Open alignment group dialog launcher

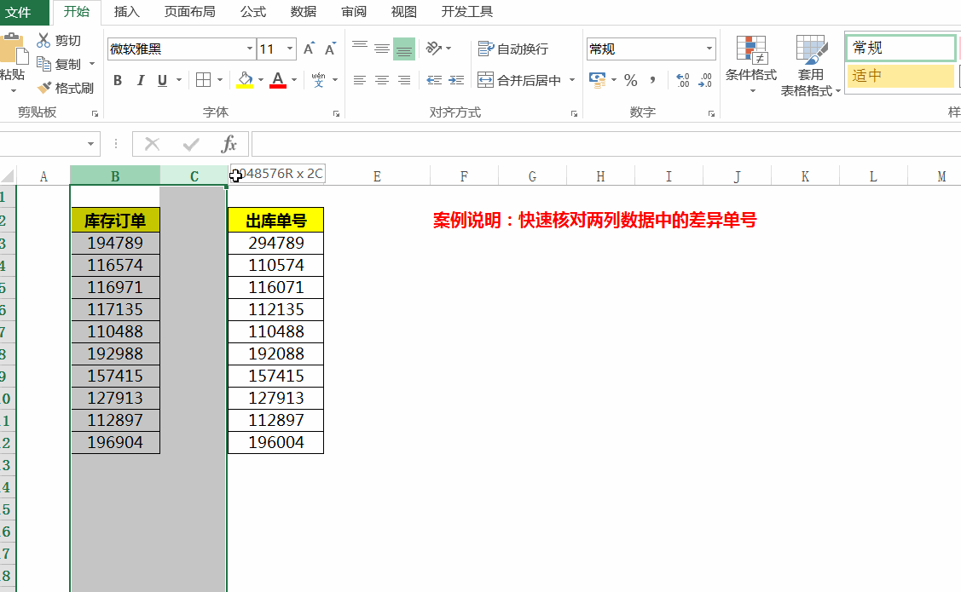[x=574, y=114]
